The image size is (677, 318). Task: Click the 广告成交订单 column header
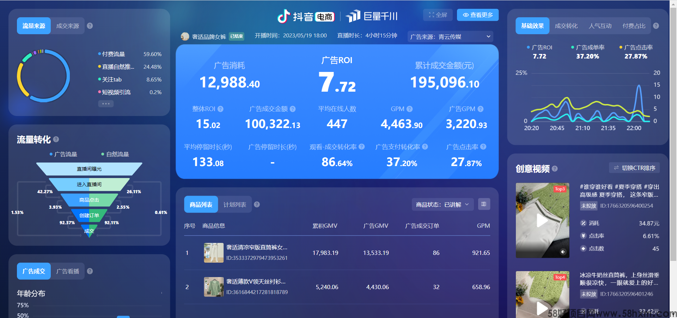422,226
